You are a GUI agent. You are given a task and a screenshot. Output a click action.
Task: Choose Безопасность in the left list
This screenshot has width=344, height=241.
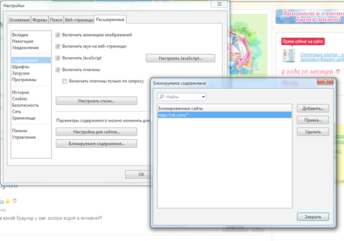coord(26,105)
